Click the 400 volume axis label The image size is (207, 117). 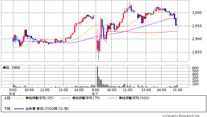coord(195,74)
